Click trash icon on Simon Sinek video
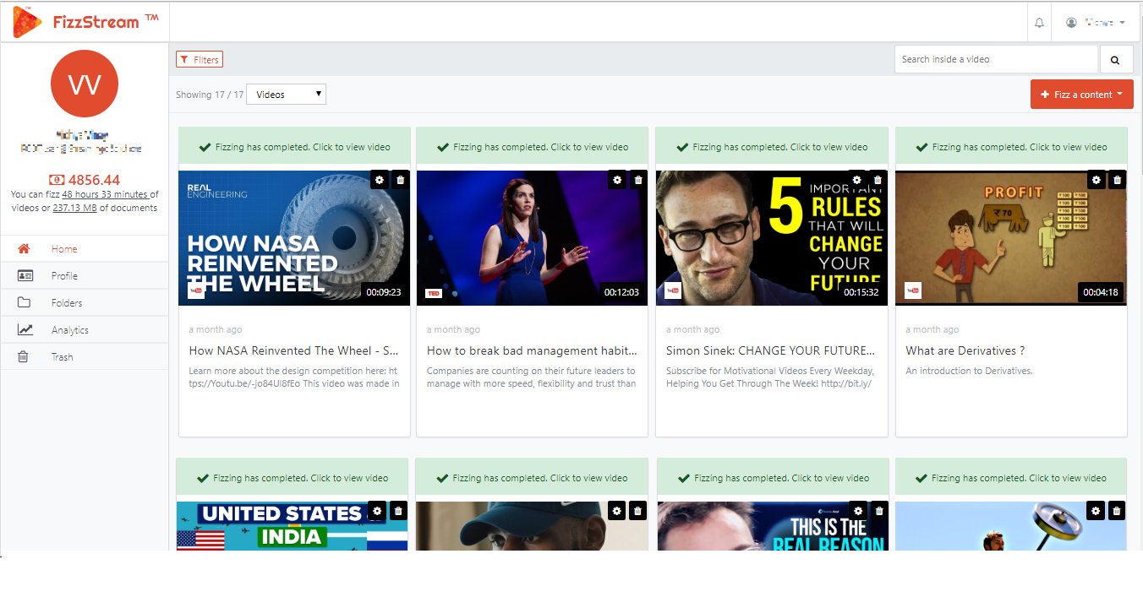Image resolution: width=1143 pixels, height=608 pixels. coord(878,180)
